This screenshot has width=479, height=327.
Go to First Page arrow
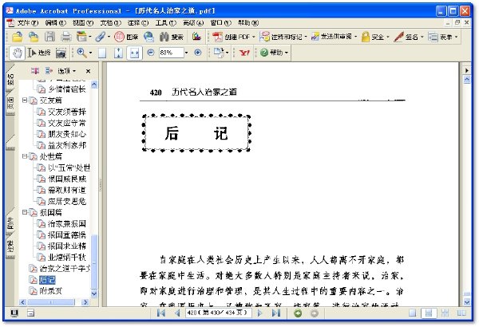click(x=161, y=313)
